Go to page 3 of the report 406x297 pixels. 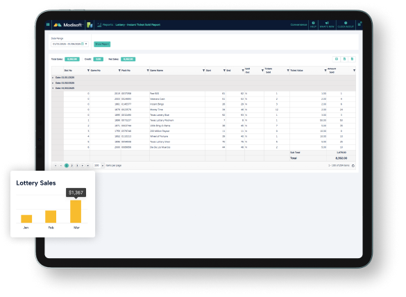click(77, 165)
